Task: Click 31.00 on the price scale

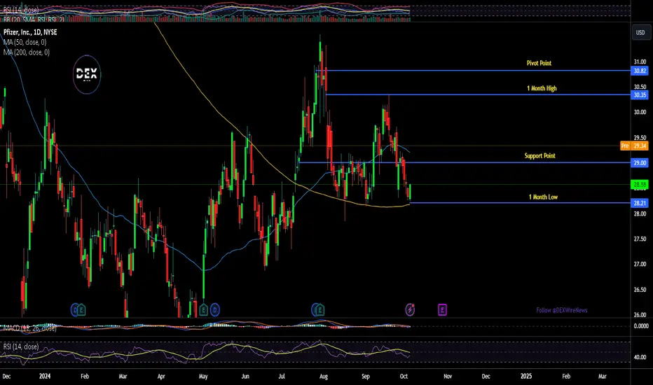Action: (640, 62)
